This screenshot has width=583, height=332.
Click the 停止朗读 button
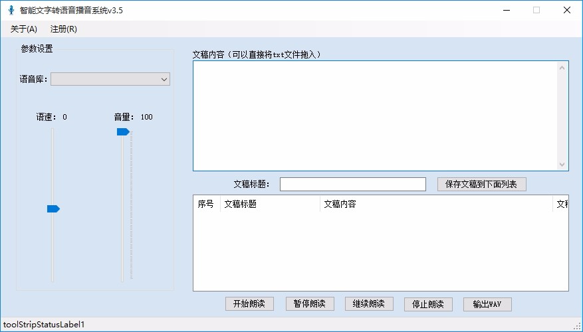click(428, 305)
